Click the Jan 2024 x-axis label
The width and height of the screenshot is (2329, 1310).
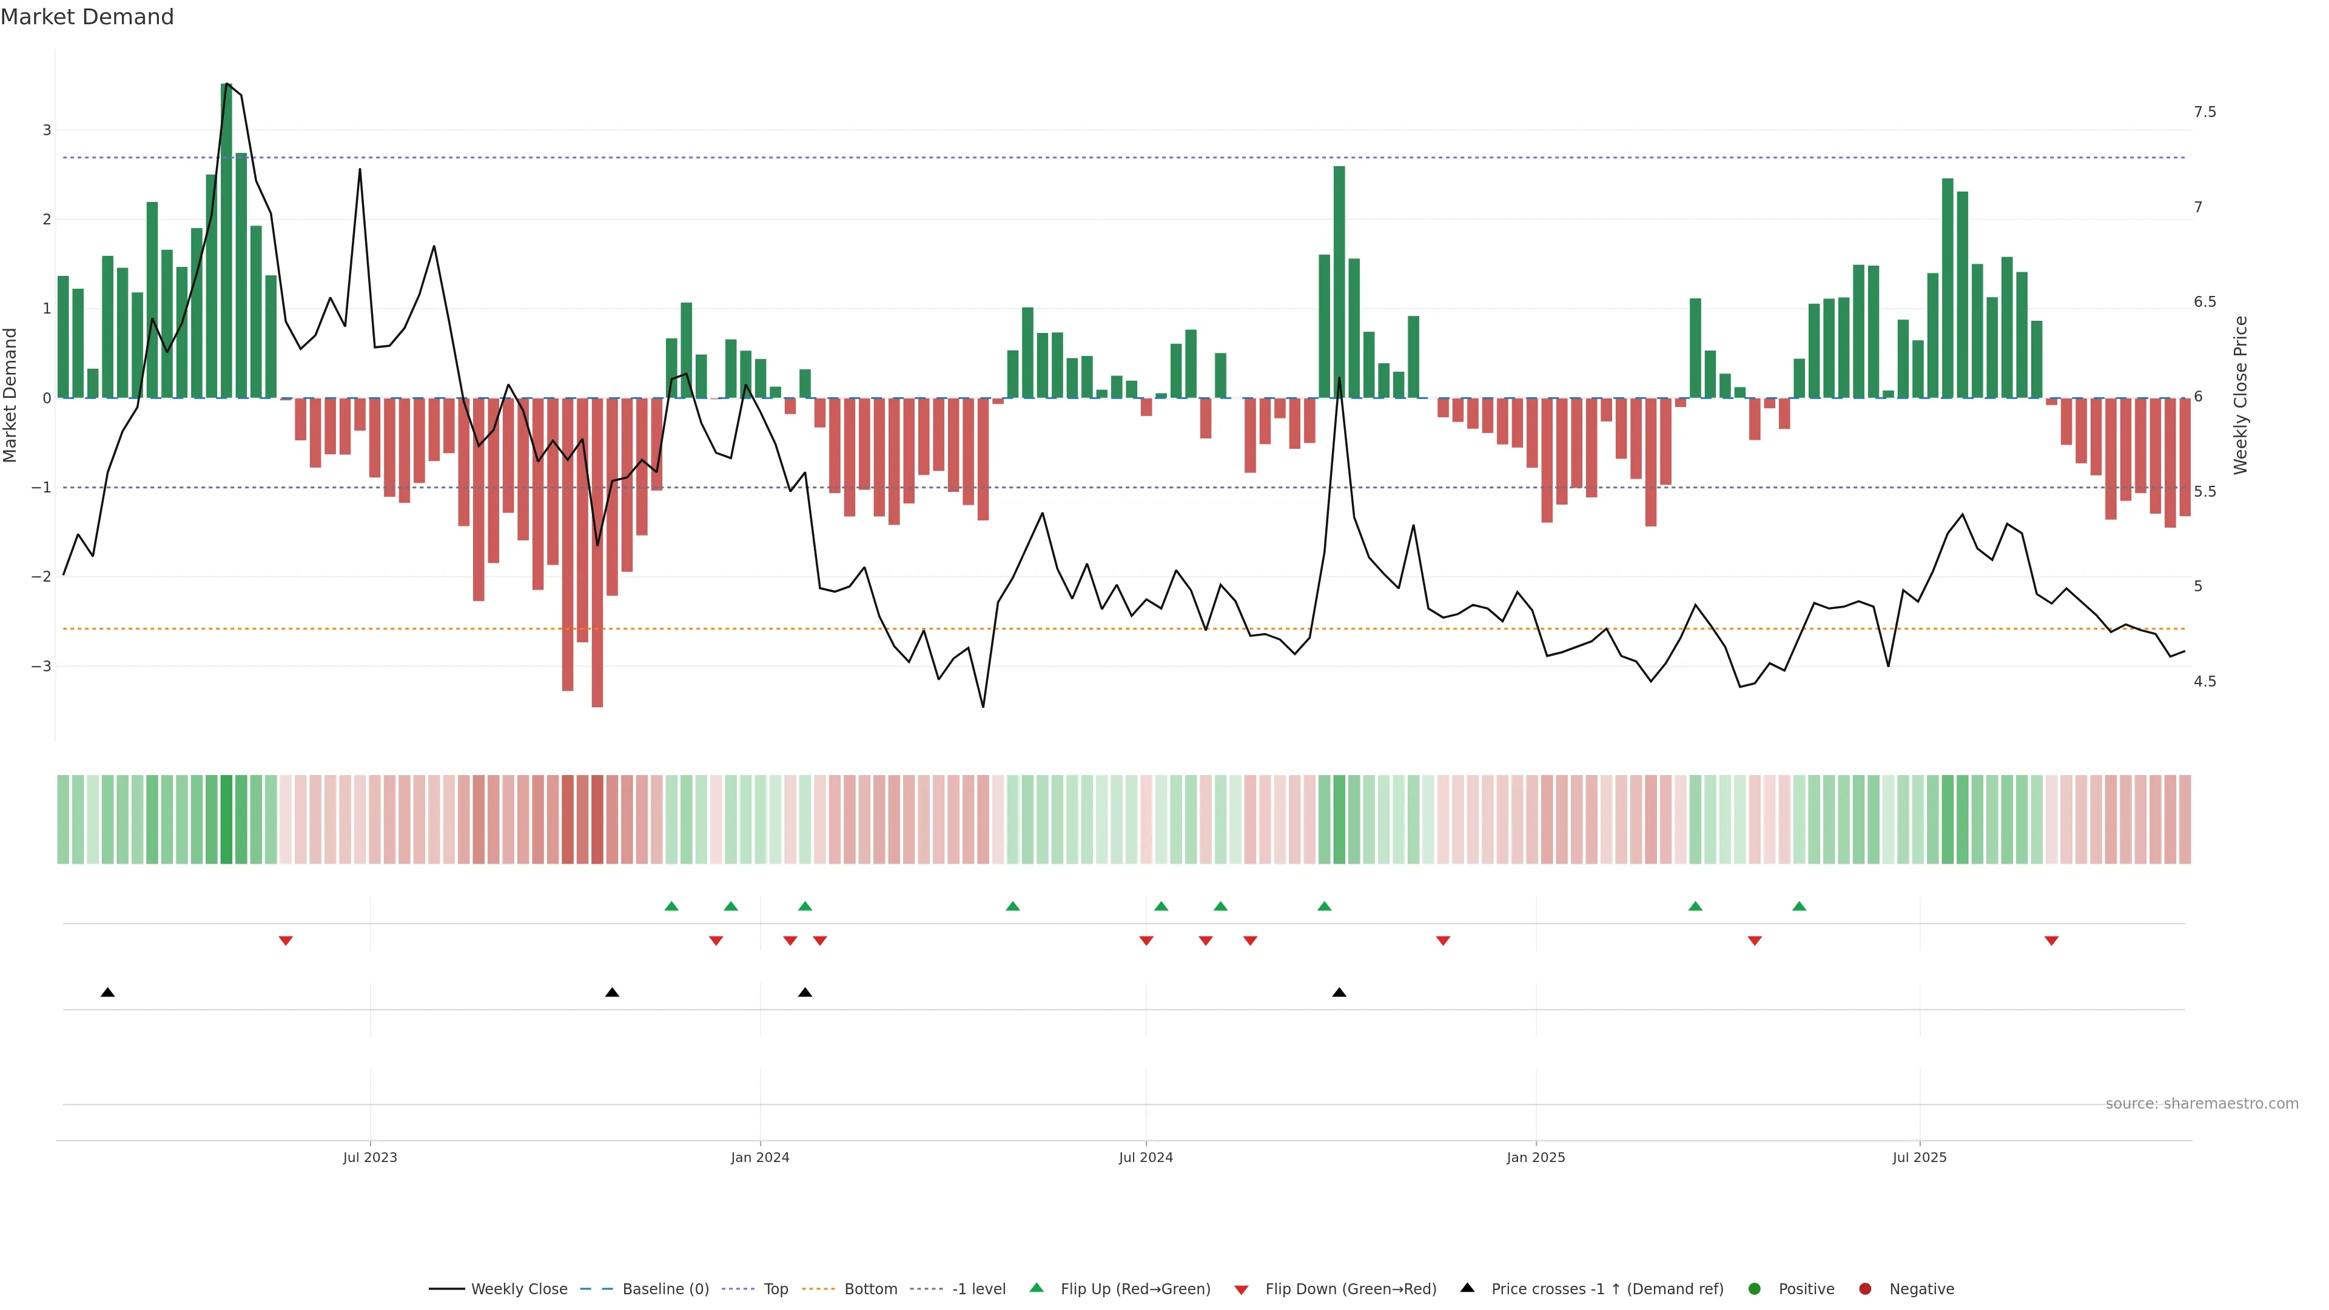(759, 1158)
